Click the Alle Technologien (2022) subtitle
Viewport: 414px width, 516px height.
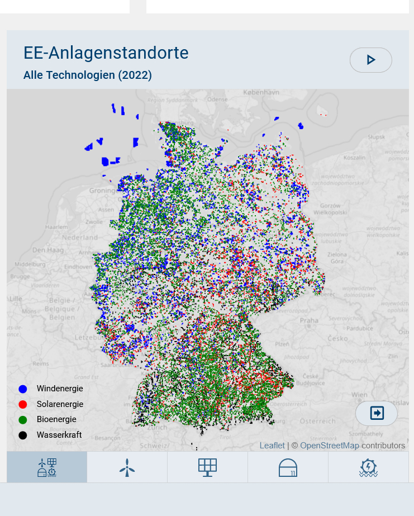pyautogui.click(x=88, y=75)
